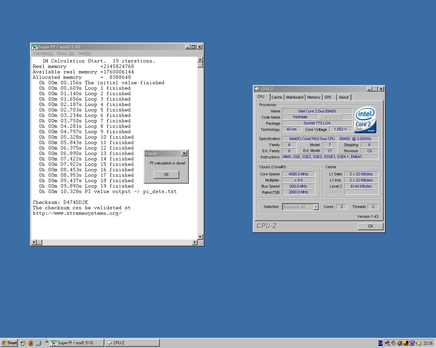Viewport: 436px width, 348px height.
Task: Launch Firefox from quick launch
Action: [31, 343]
